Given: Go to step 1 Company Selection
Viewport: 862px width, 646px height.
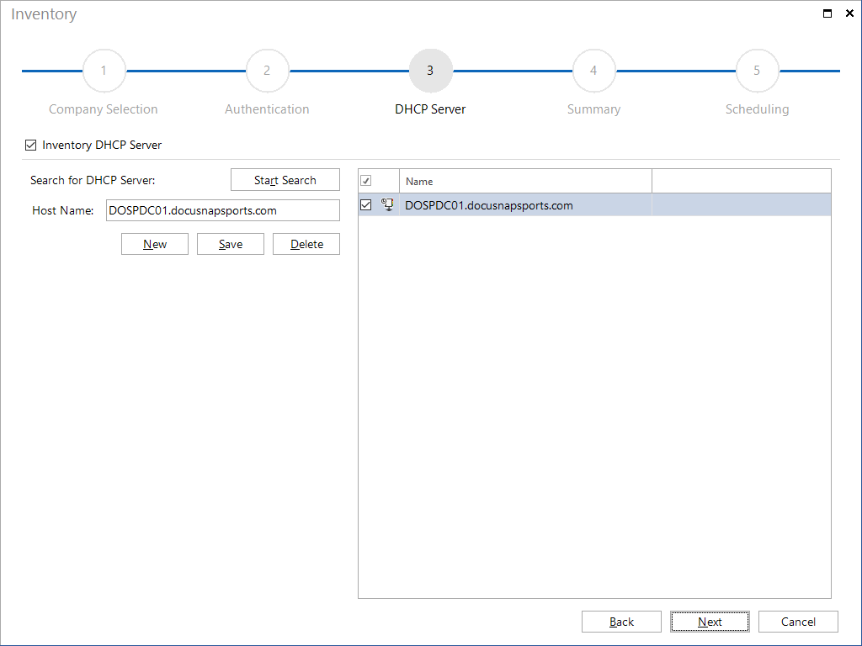Looking at the screenshot, I should [104, 71].
